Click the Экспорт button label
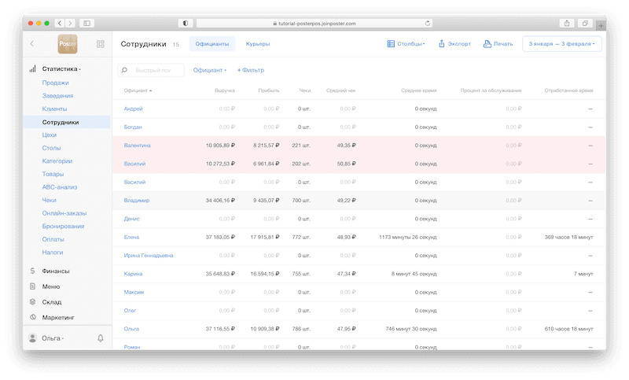The image size is (629, 380). tap(459, 44)
